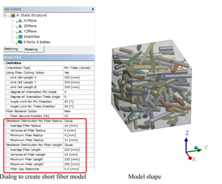
Task: Tick the Fiber Volume Fraction checkbox
Action: click(x=8, y=116)
